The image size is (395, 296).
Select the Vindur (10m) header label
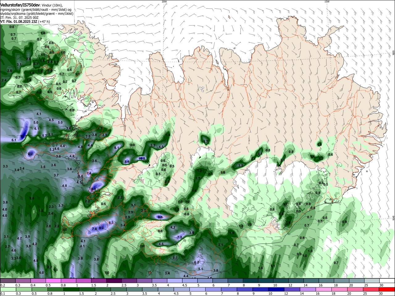pyautogui.click(x=52, y=5)
